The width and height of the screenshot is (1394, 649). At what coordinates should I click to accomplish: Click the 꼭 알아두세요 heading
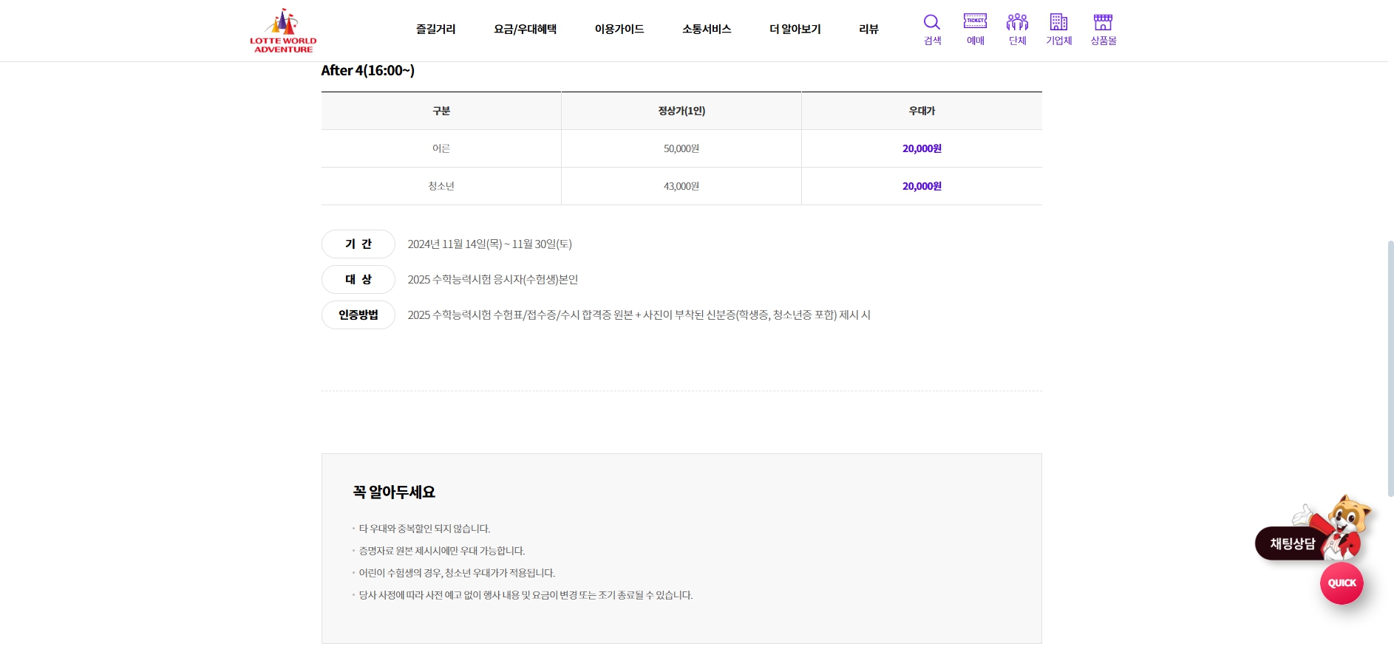point(394,492)
